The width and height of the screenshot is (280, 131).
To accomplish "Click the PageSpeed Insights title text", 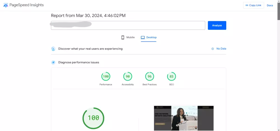I will pos(27,5).
